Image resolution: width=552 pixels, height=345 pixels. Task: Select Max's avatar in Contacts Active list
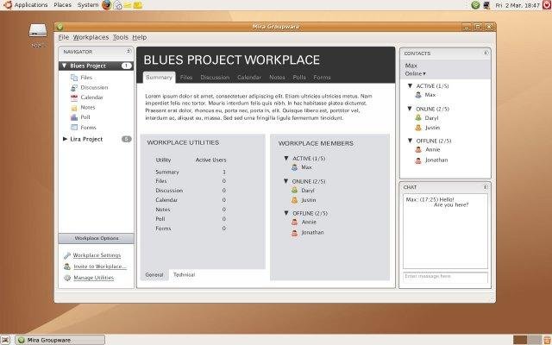click(x=418, y=95)
